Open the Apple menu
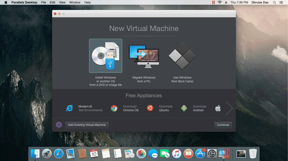This screenshot has width=288, height=161. point(6,2)
